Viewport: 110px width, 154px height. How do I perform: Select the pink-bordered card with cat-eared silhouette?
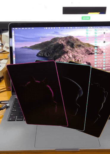click(x=37, y=93)
